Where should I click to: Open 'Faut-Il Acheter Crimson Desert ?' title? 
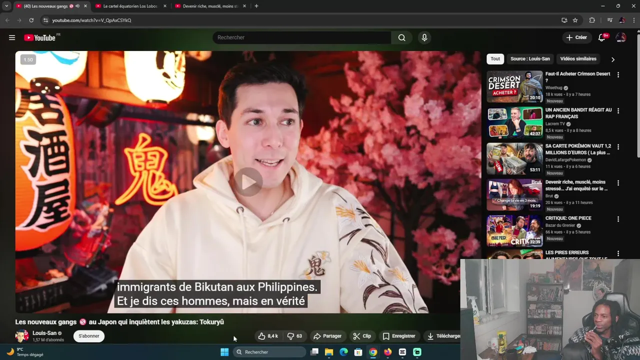pyautogui.click(x=577, y=77)
